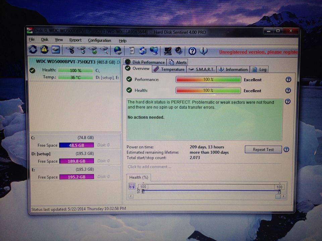Click the Health graph scrollbar thumb

click(278, 196)
